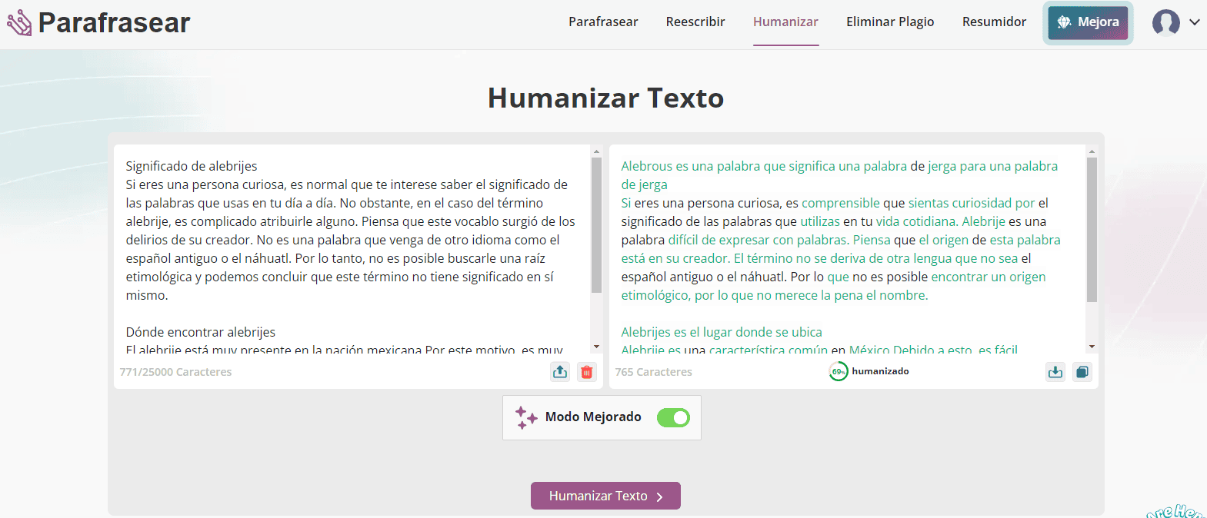Click the '765 Caracteres' output counter
The height and width of the screenshot is (518, 1207).
click(x=654, y=372)
